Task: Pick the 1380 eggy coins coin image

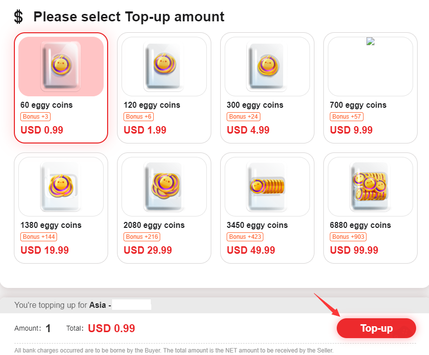Action: point(61,187)
